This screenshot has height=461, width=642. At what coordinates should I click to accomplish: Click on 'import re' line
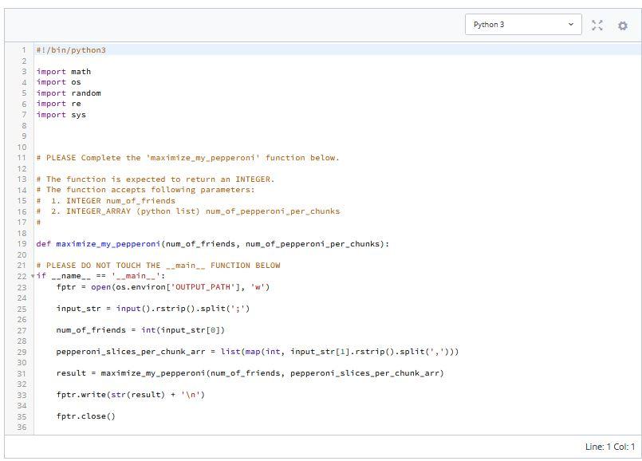coord(58,104)
